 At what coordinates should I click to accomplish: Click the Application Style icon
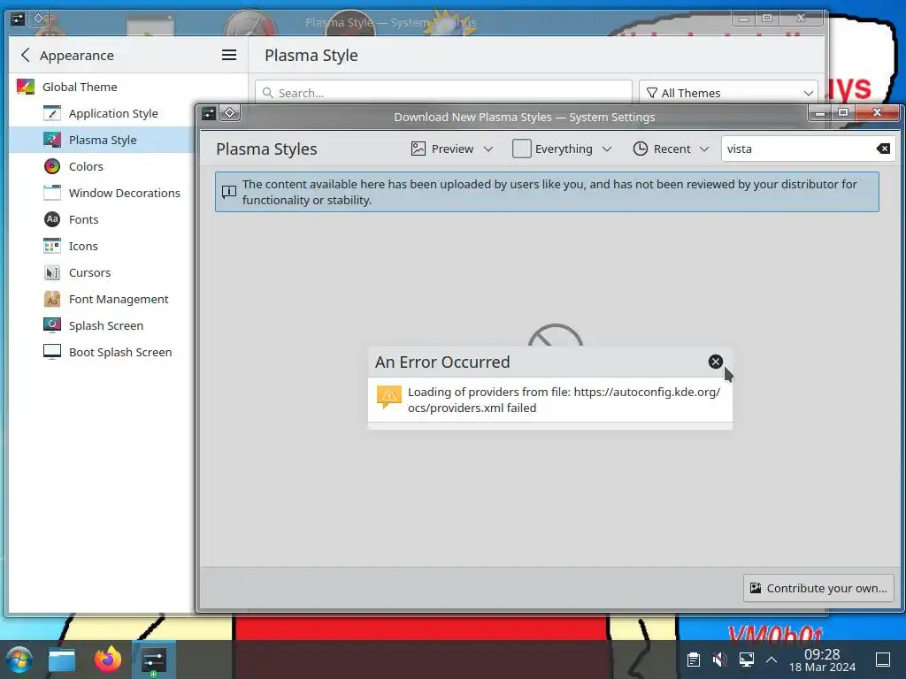click(x=52, y=113)
